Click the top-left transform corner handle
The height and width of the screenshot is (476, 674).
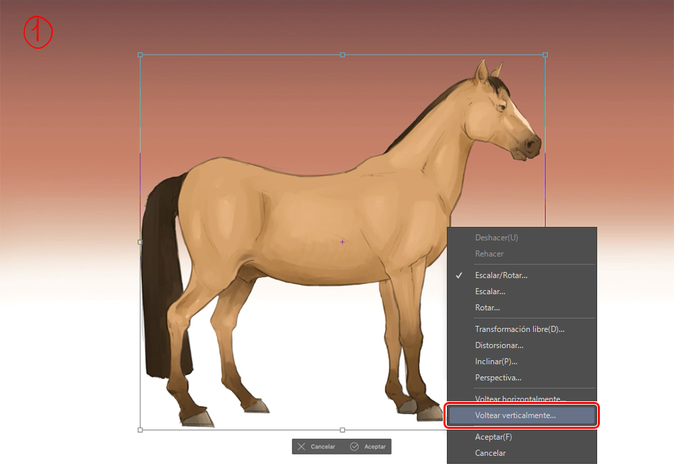(x=140, y=55)
